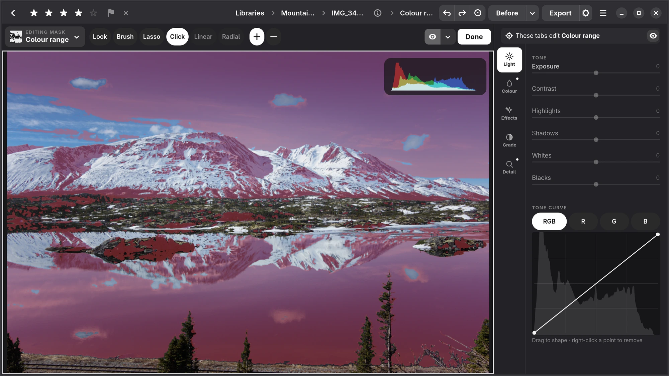
Task: Click the Highlights slider handle
Action: (596, 118)
